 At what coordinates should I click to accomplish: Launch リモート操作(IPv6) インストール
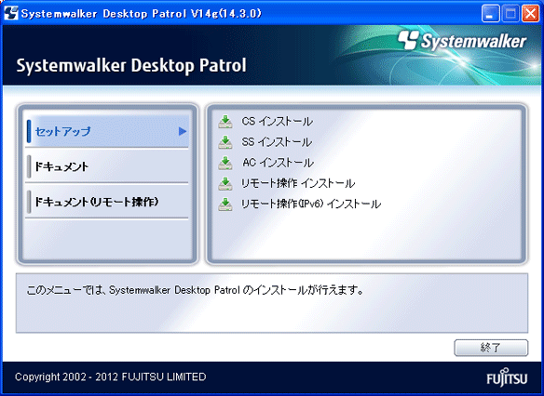311,205
